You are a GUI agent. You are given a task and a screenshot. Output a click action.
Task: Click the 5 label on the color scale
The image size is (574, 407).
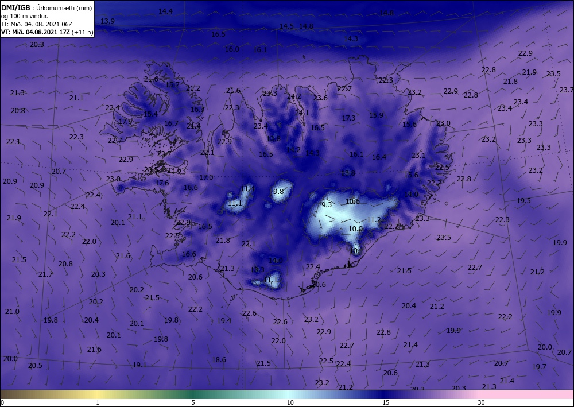point(193,402)
